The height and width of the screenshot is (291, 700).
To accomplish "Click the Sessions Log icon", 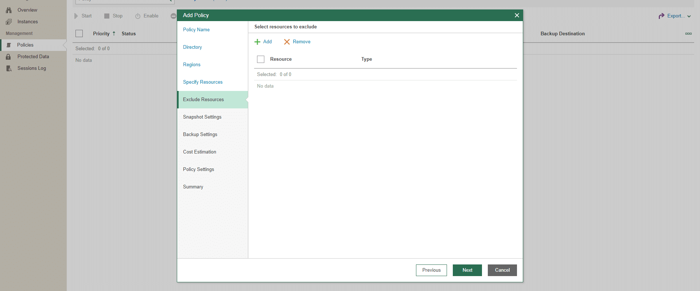I will pyautogui.click(x=9, y=68).
